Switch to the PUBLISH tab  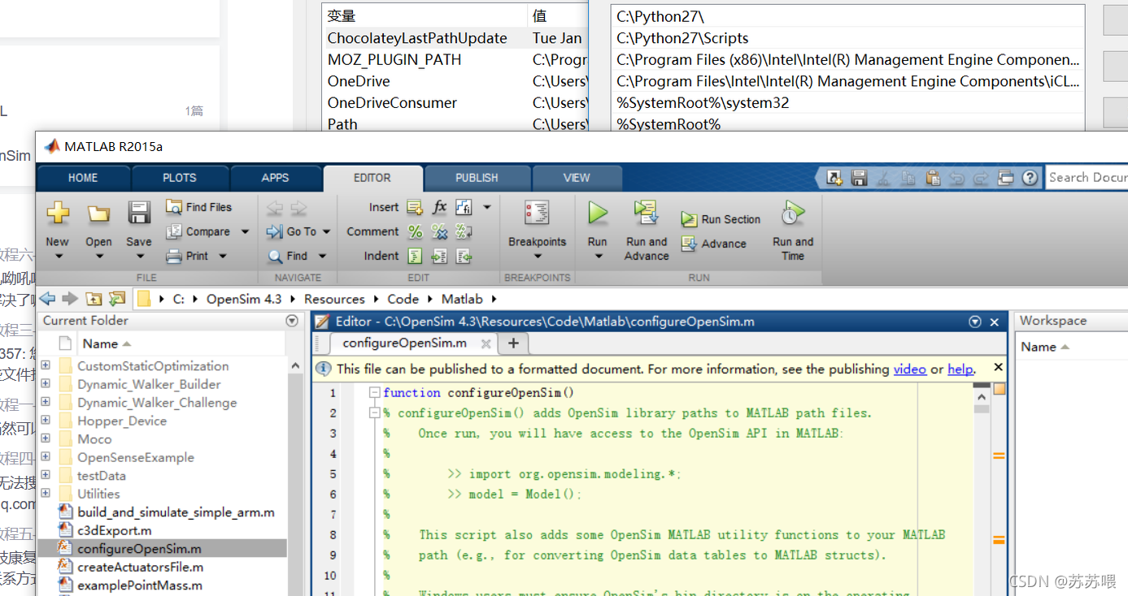477,178
